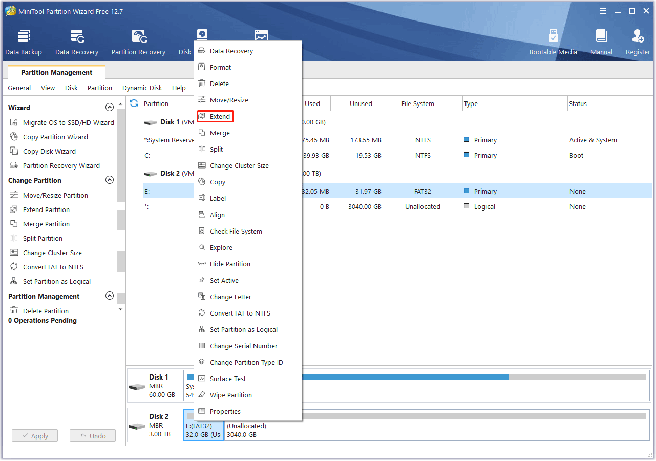Choose Move/Resize Partition in sidebar

(x=49, y=195)
